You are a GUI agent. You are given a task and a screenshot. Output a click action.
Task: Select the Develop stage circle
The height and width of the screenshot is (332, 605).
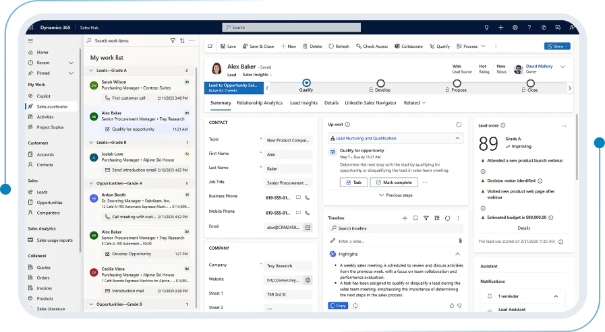[380, 84]
